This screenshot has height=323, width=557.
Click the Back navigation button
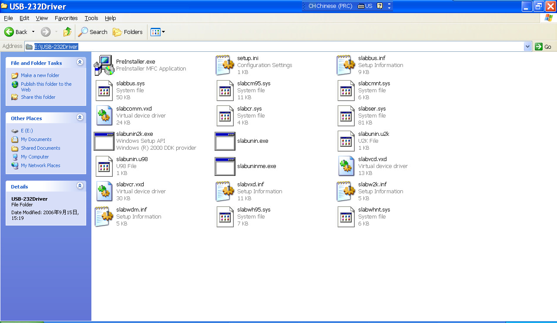click(x=16, y=32)
